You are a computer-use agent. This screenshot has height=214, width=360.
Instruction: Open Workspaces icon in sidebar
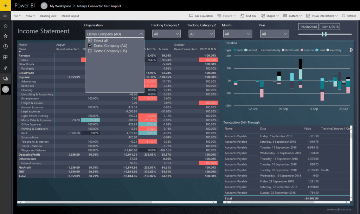coord(5,78)
